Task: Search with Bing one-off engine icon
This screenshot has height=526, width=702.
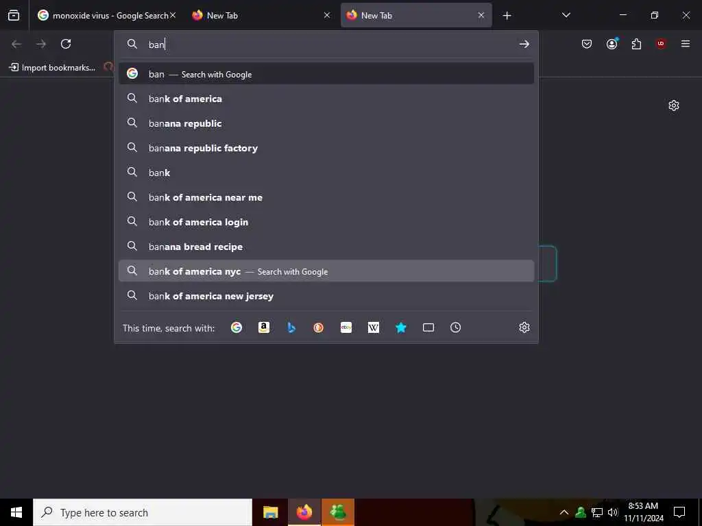Action: 291,327
